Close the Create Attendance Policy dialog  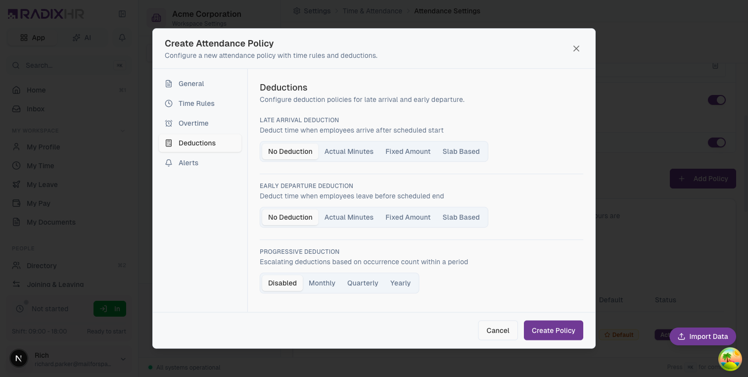pyautogui.click(x=576, y=48)
